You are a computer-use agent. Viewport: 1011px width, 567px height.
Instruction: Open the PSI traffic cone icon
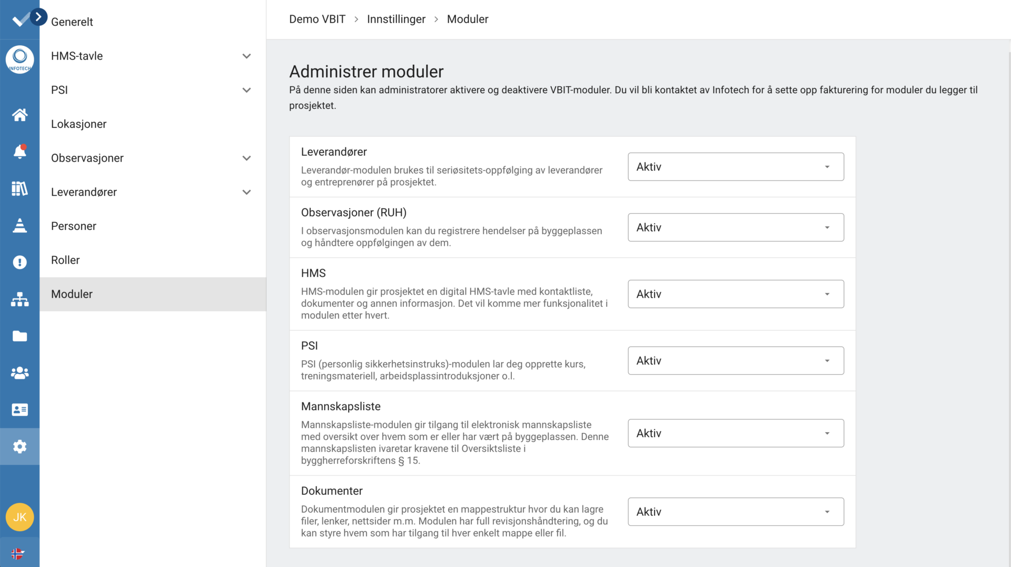click(x=19, y=225)
